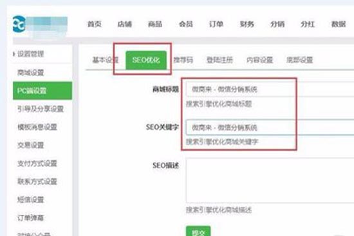The width and height of the screenshot is (354, 236).
Task: Click the SEO关键字 field label
Action: coord(163,127)
